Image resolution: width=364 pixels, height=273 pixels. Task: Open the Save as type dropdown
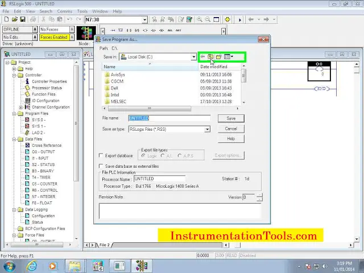click(207, 129)
